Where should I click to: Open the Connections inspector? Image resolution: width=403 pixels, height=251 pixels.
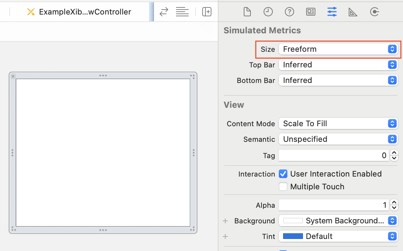(374, 12)
